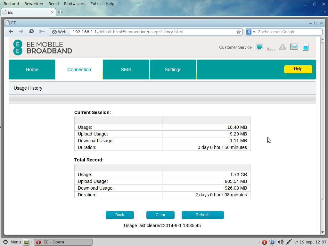Image resolution: width=328 pixels, height=246 pixels.
Task: Open the unread messages envelope icon
Action: click(x=294, y=47)
